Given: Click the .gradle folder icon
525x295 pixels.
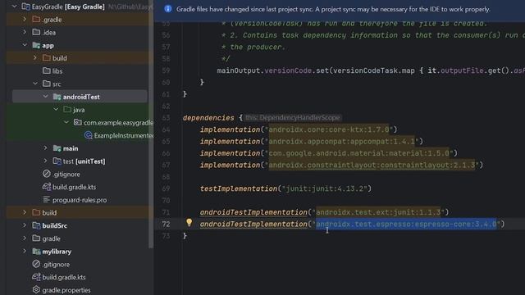Looking at the screenshot, I should click(36, 20).
